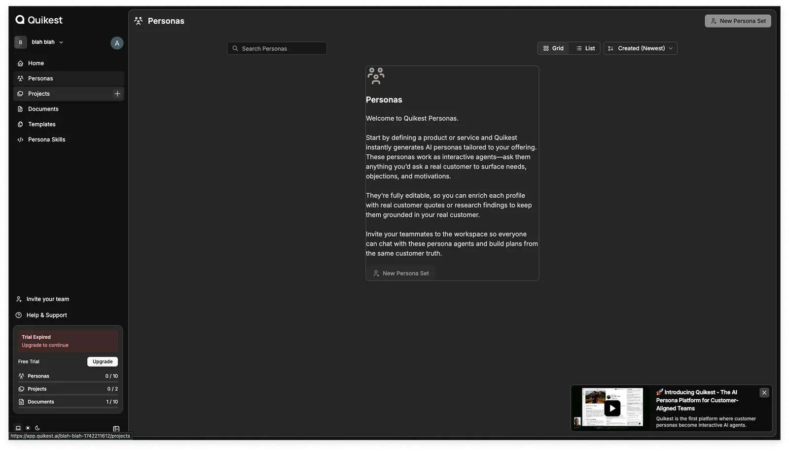
Task: Click the Personas icon in the page header
Action: pyautogui.click(x=139, y=21)
